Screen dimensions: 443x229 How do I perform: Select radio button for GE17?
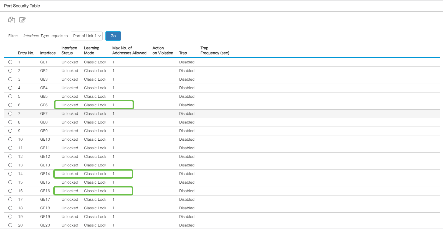[x=10, y=199]
